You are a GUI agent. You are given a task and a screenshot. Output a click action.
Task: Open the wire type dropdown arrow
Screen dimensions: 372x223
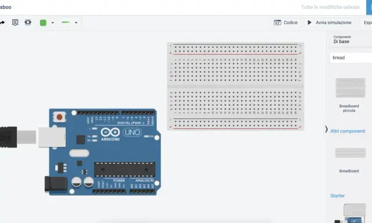pyautogui.click(x=76, y=23)
